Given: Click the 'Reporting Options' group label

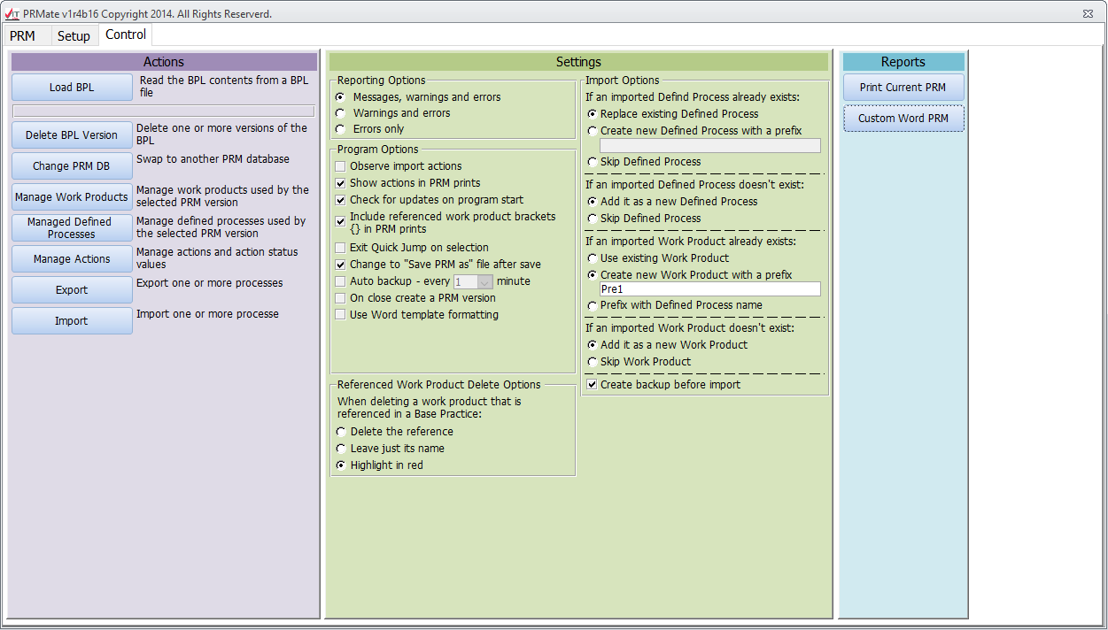Looking at the screenshot, I should pyautogui.click(x=382, y=81).
